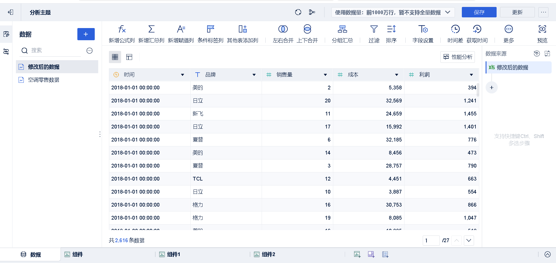The image size is (556, 263).
Task: Open the 成本 column dropdown arrow
Action: click(x=397, y=75)
